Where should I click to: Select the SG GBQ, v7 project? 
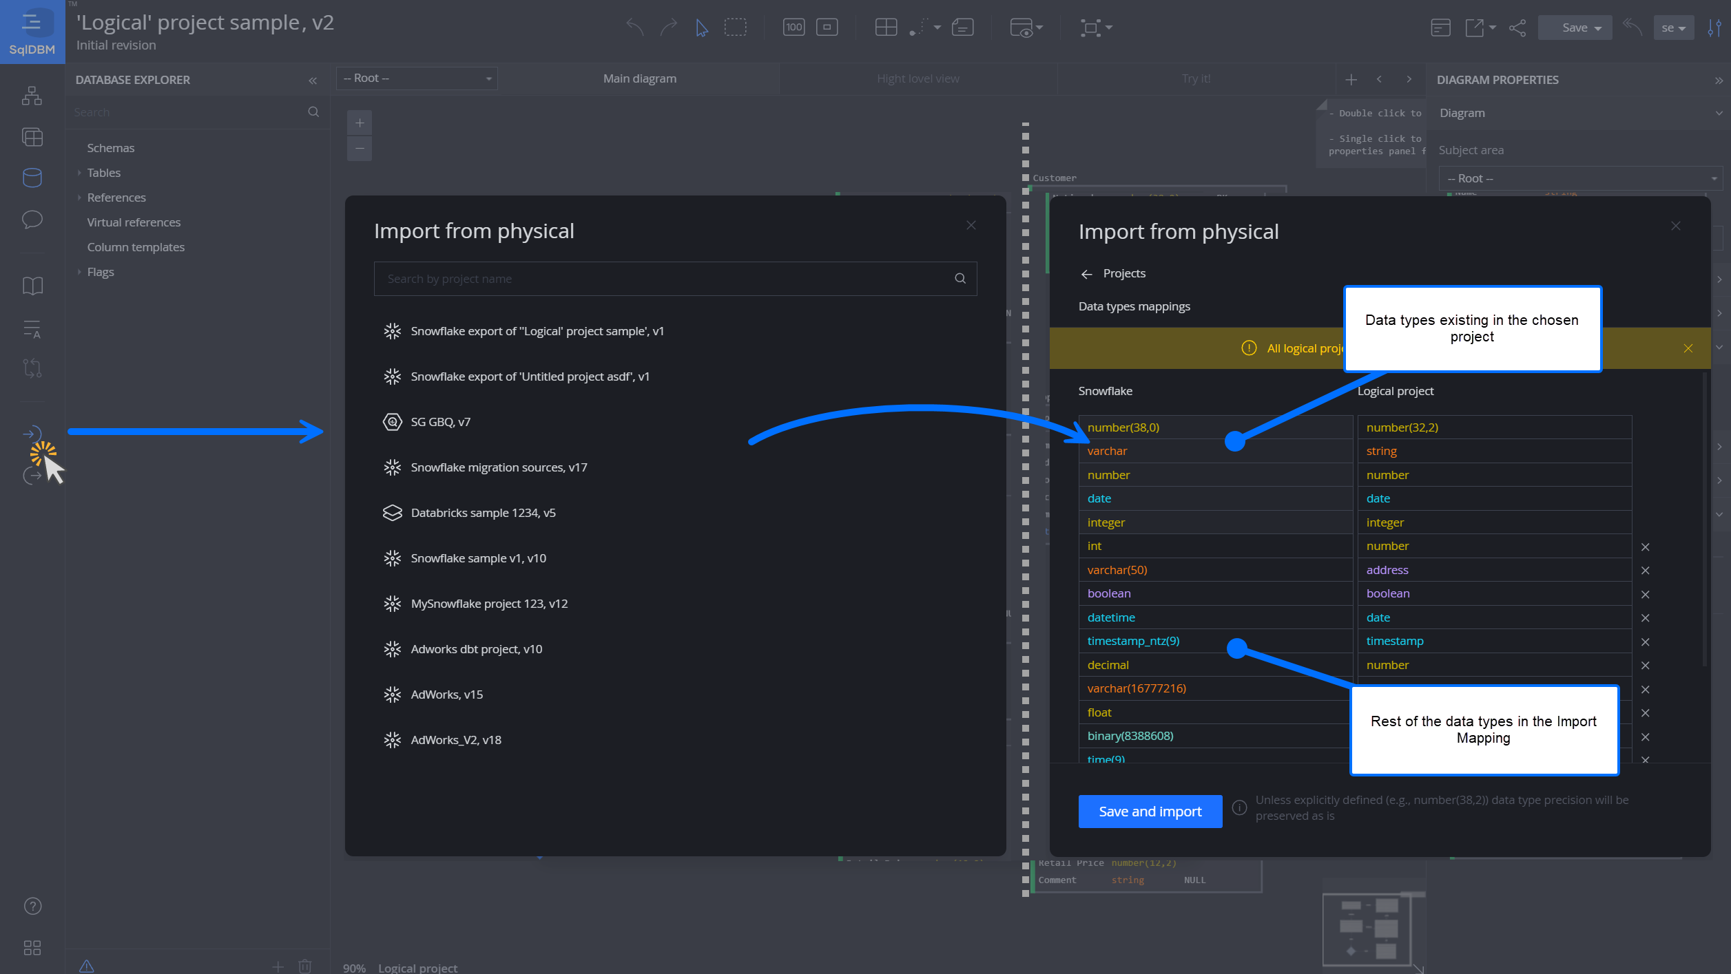click(x=441, y=422)
